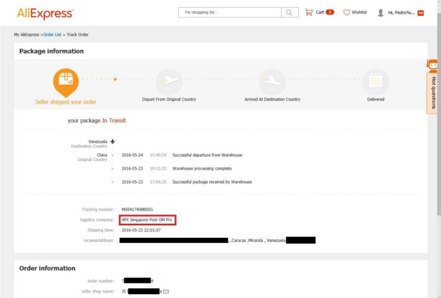
Task: Open the Wishlist link
Action: 359,13
